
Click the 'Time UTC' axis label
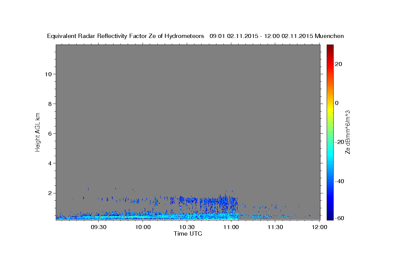coord(188,234)
